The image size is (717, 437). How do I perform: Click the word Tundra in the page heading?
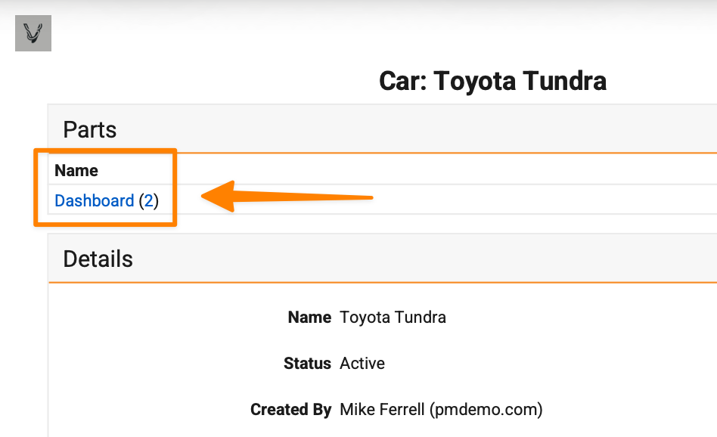point(567,80)
